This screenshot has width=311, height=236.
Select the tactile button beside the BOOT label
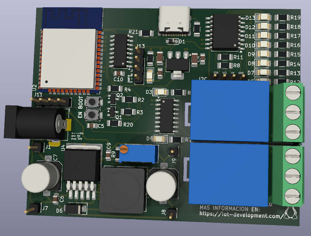[x=93, y=102]
